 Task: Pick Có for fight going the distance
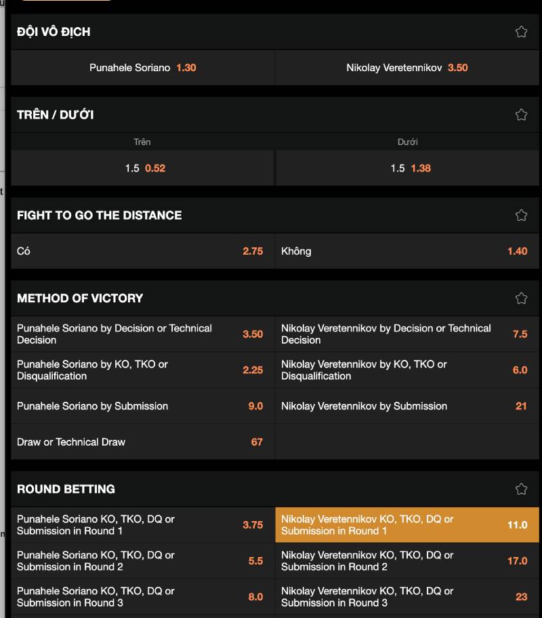(x=141, y=251)
